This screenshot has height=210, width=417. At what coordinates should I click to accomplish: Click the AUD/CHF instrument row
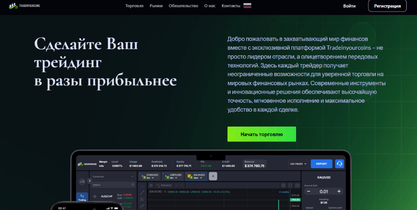tap(113, 197)
